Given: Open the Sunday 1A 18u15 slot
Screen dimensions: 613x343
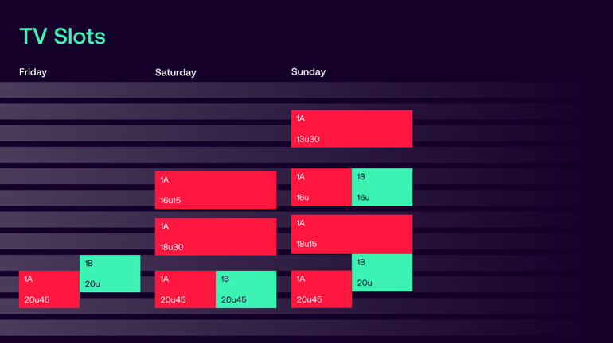Looking at the screenshot, I should click(x=352, y=234).
